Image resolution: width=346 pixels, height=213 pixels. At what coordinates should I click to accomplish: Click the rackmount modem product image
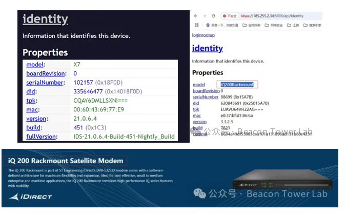click(x=282, y=180)
